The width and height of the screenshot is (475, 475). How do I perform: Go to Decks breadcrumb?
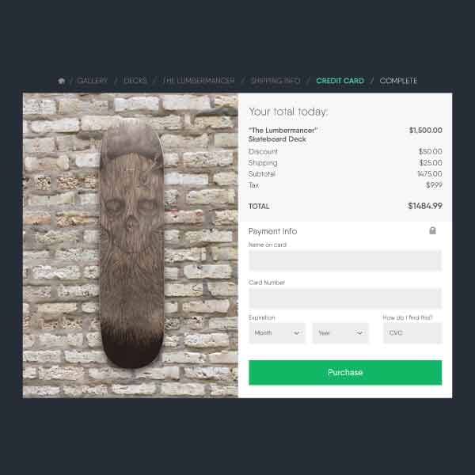[x=135, y=81]
